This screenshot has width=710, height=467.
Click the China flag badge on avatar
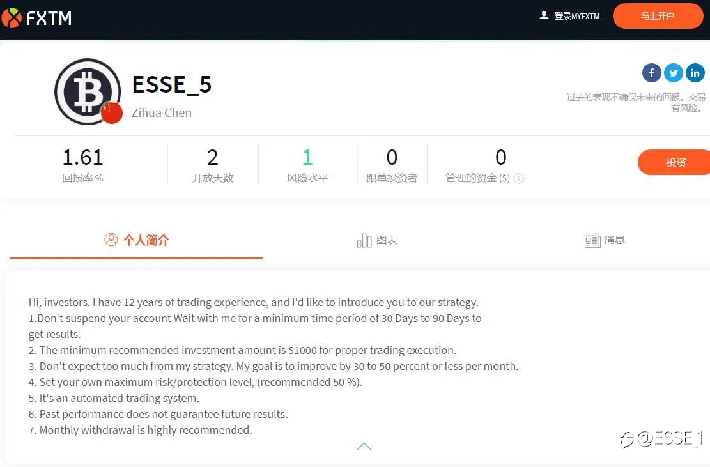(x=111, y=113)
